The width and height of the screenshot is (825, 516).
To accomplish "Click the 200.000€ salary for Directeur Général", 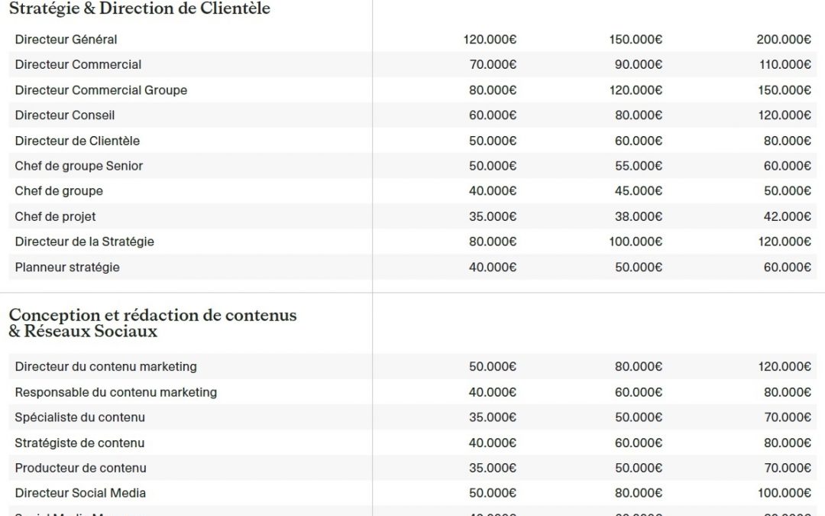I will point(784,39).
